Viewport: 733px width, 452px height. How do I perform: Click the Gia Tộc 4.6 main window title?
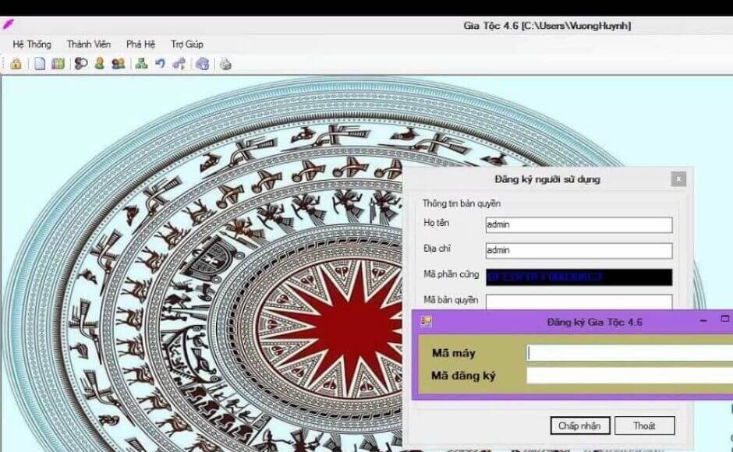[x=547, y=26]
